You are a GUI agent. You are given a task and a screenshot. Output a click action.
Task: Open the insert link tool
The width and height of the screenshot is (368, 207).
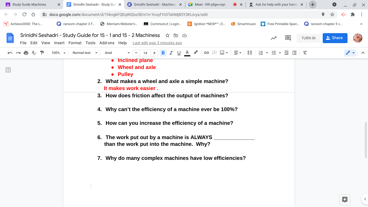click(206, 53)
